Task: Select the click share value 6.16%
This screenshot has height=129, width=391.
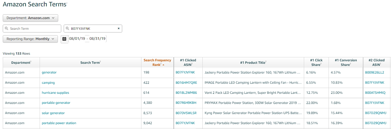Action: [311, 73]
